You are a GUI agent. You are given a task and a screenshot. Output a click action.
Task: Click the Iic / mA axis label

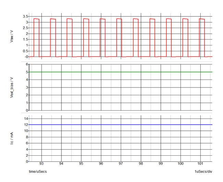[12, 138]
